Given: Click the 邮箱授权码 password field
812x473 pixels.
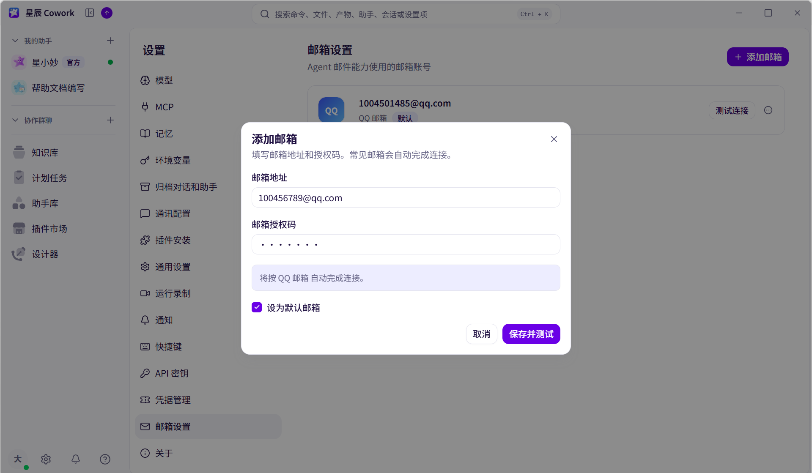Looking at the screenshot, I should tap(406, 244).
